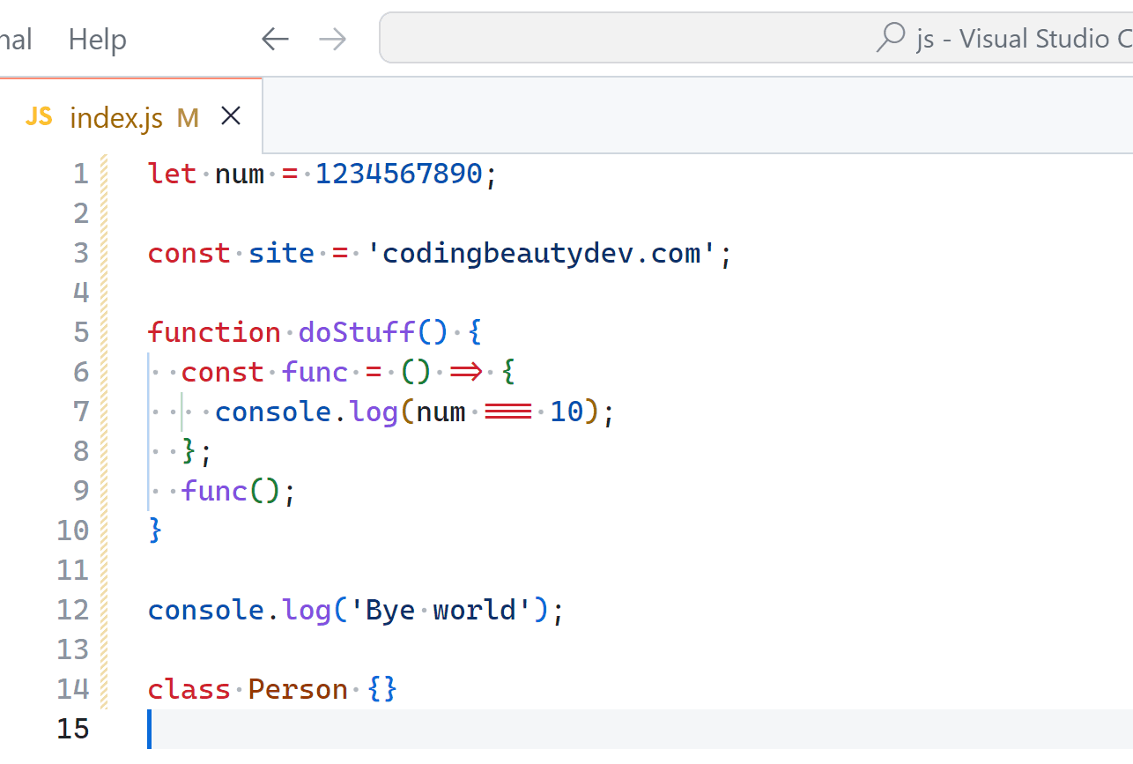This screenshot has height=764, width=1133.
Task: Select the index.js editor tab
Action: (131, 115)
